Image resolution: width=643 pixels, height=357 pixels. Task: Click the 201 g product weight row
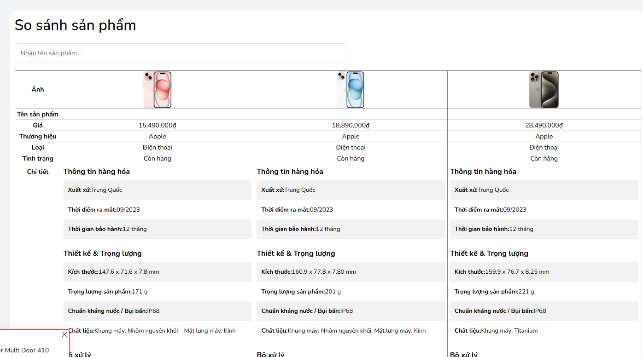click(x=351, y=292)
